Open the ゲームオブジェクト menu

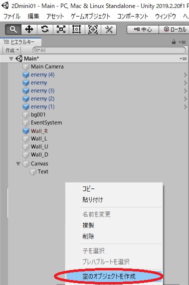click(90, 16)
